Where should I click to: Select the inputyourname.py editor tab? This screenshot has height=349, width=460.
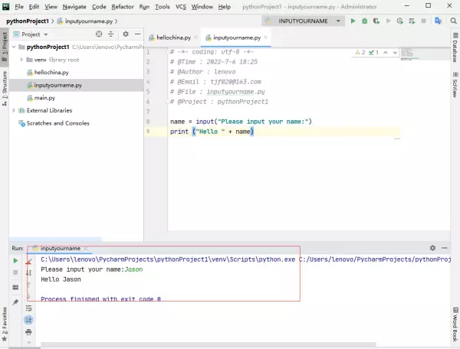click(x=236, y=38)
